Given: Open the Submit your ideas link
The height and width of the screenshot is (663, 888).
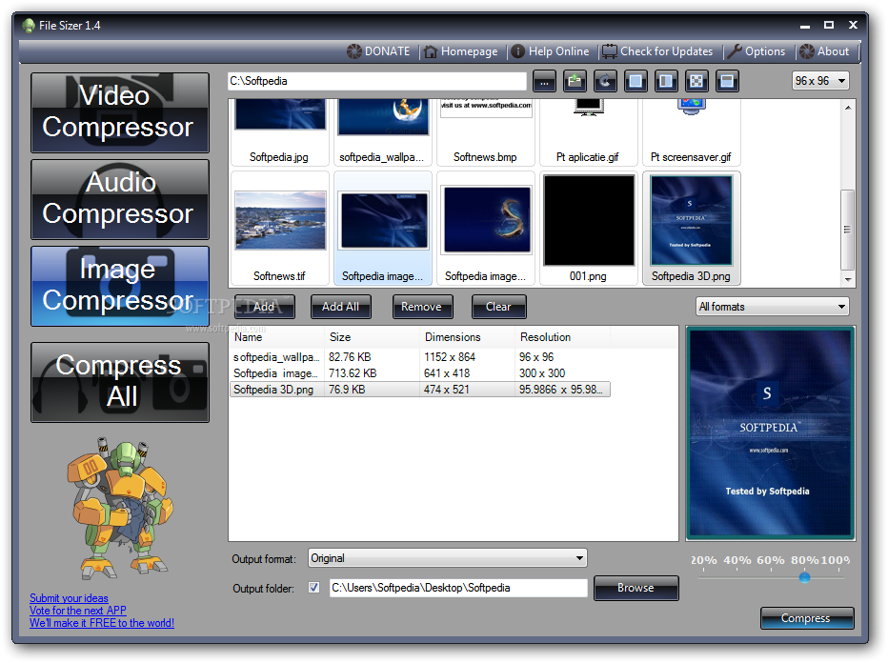Looking at the screenshot, I should [x=69, y=598].
